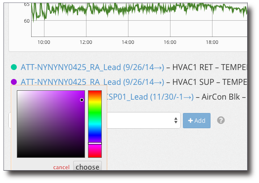Click the hue slider handle

95,143
